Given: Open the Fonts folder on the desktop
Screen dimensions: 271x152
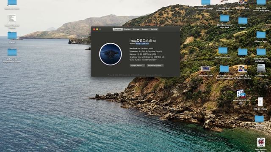Looking at the screenshot, I should (x=243, y=52).
